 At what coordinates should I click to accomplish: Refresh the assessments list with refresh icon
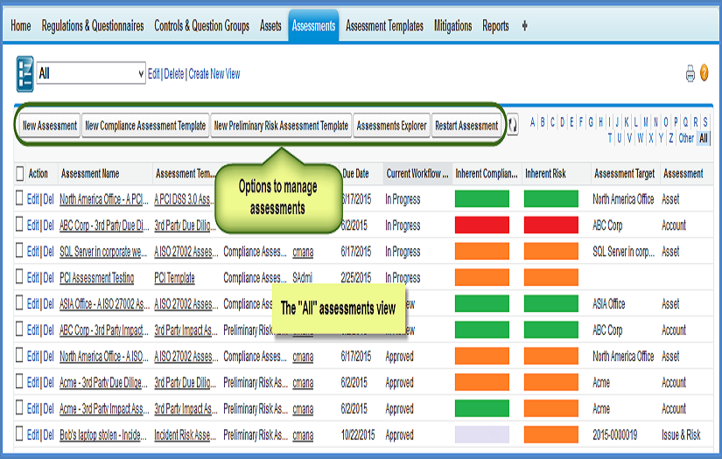coord(512,125)
